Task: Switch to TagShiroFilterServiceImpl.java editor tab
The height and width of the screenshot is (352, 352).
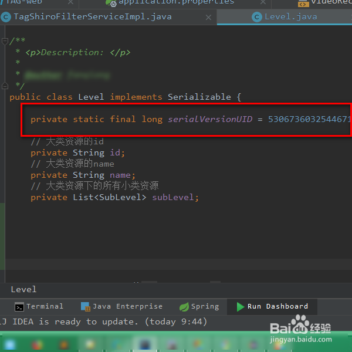Action: pos(93,17)
